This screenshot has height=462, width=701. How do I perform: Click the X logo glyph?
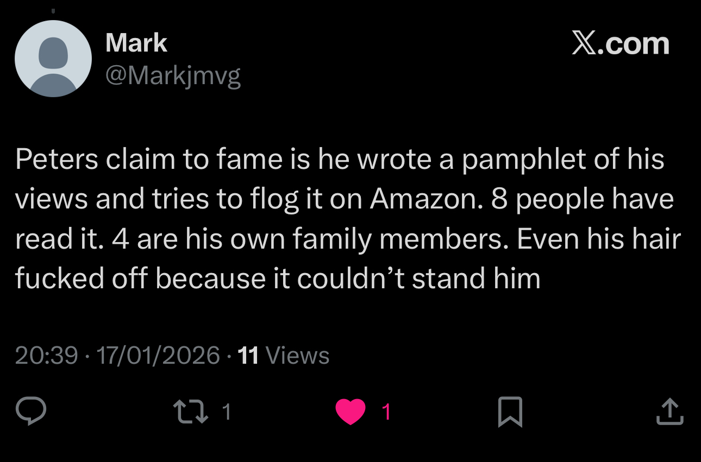coord(584,43)
